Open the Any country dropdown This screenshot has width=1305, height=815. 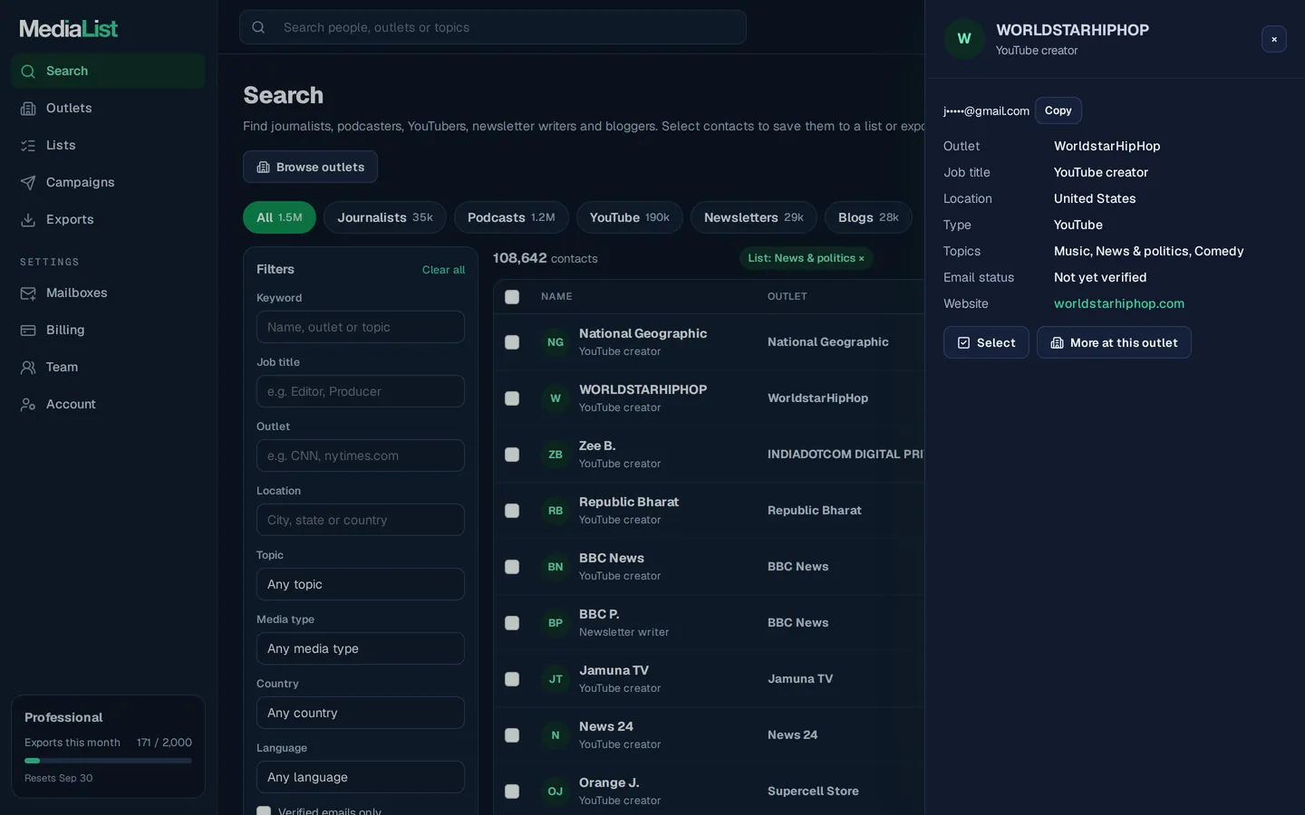tap(361, 713)
